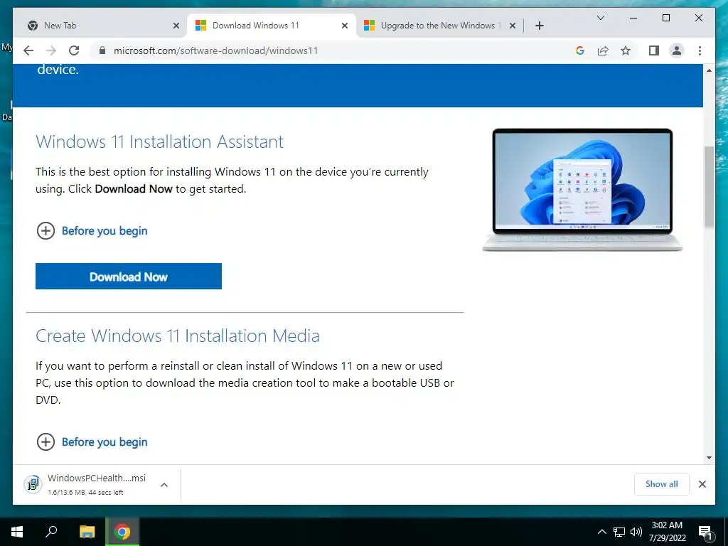Expand Before you begin under Installation Media
This screenshot has width=728, height=546.
(92, 441)
